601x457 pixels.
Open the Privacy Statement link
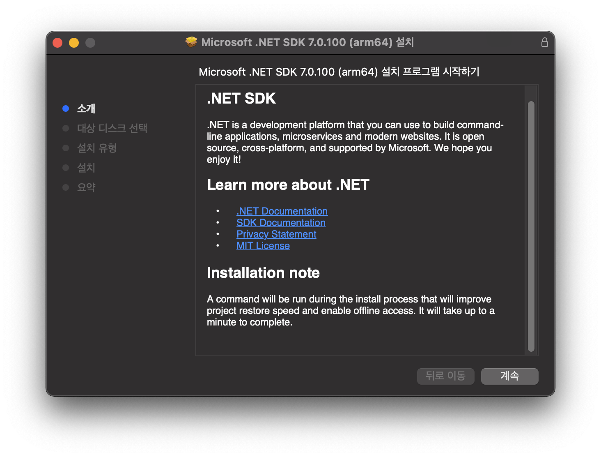coord(276,234)
